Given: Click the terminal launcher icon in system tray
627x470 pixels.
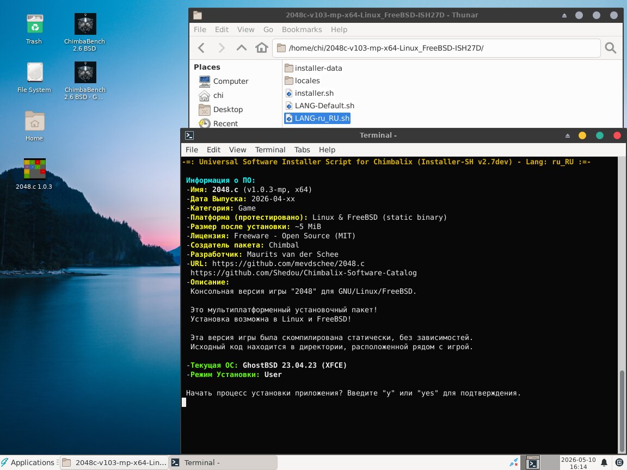Looking at the screenshot, I should pyautogui.click(x=533, y=463).
